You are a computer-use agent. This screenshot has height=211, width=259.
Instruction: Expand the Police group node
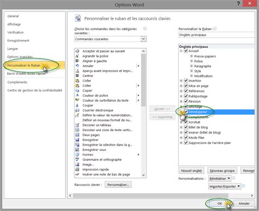[x=191, y=61]
